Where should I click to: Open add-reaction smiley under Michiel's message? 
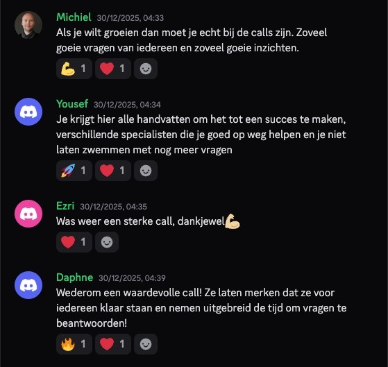coord(146,69)
